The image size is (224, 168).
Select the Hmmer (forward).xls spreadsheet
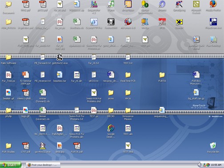(43, 93)
